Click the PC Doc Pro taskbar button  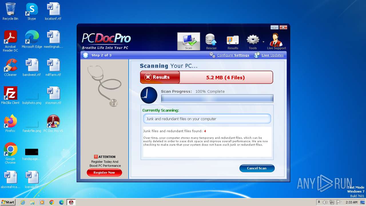71,202
